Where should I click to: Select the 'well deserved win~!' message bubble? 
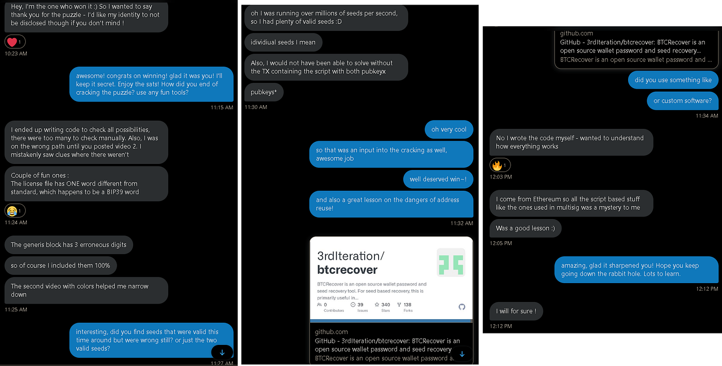click(x=438, y=179)
